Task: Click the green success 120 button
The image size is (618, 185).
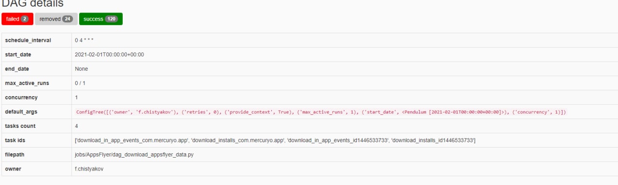Action: click(x=100, y=19)
